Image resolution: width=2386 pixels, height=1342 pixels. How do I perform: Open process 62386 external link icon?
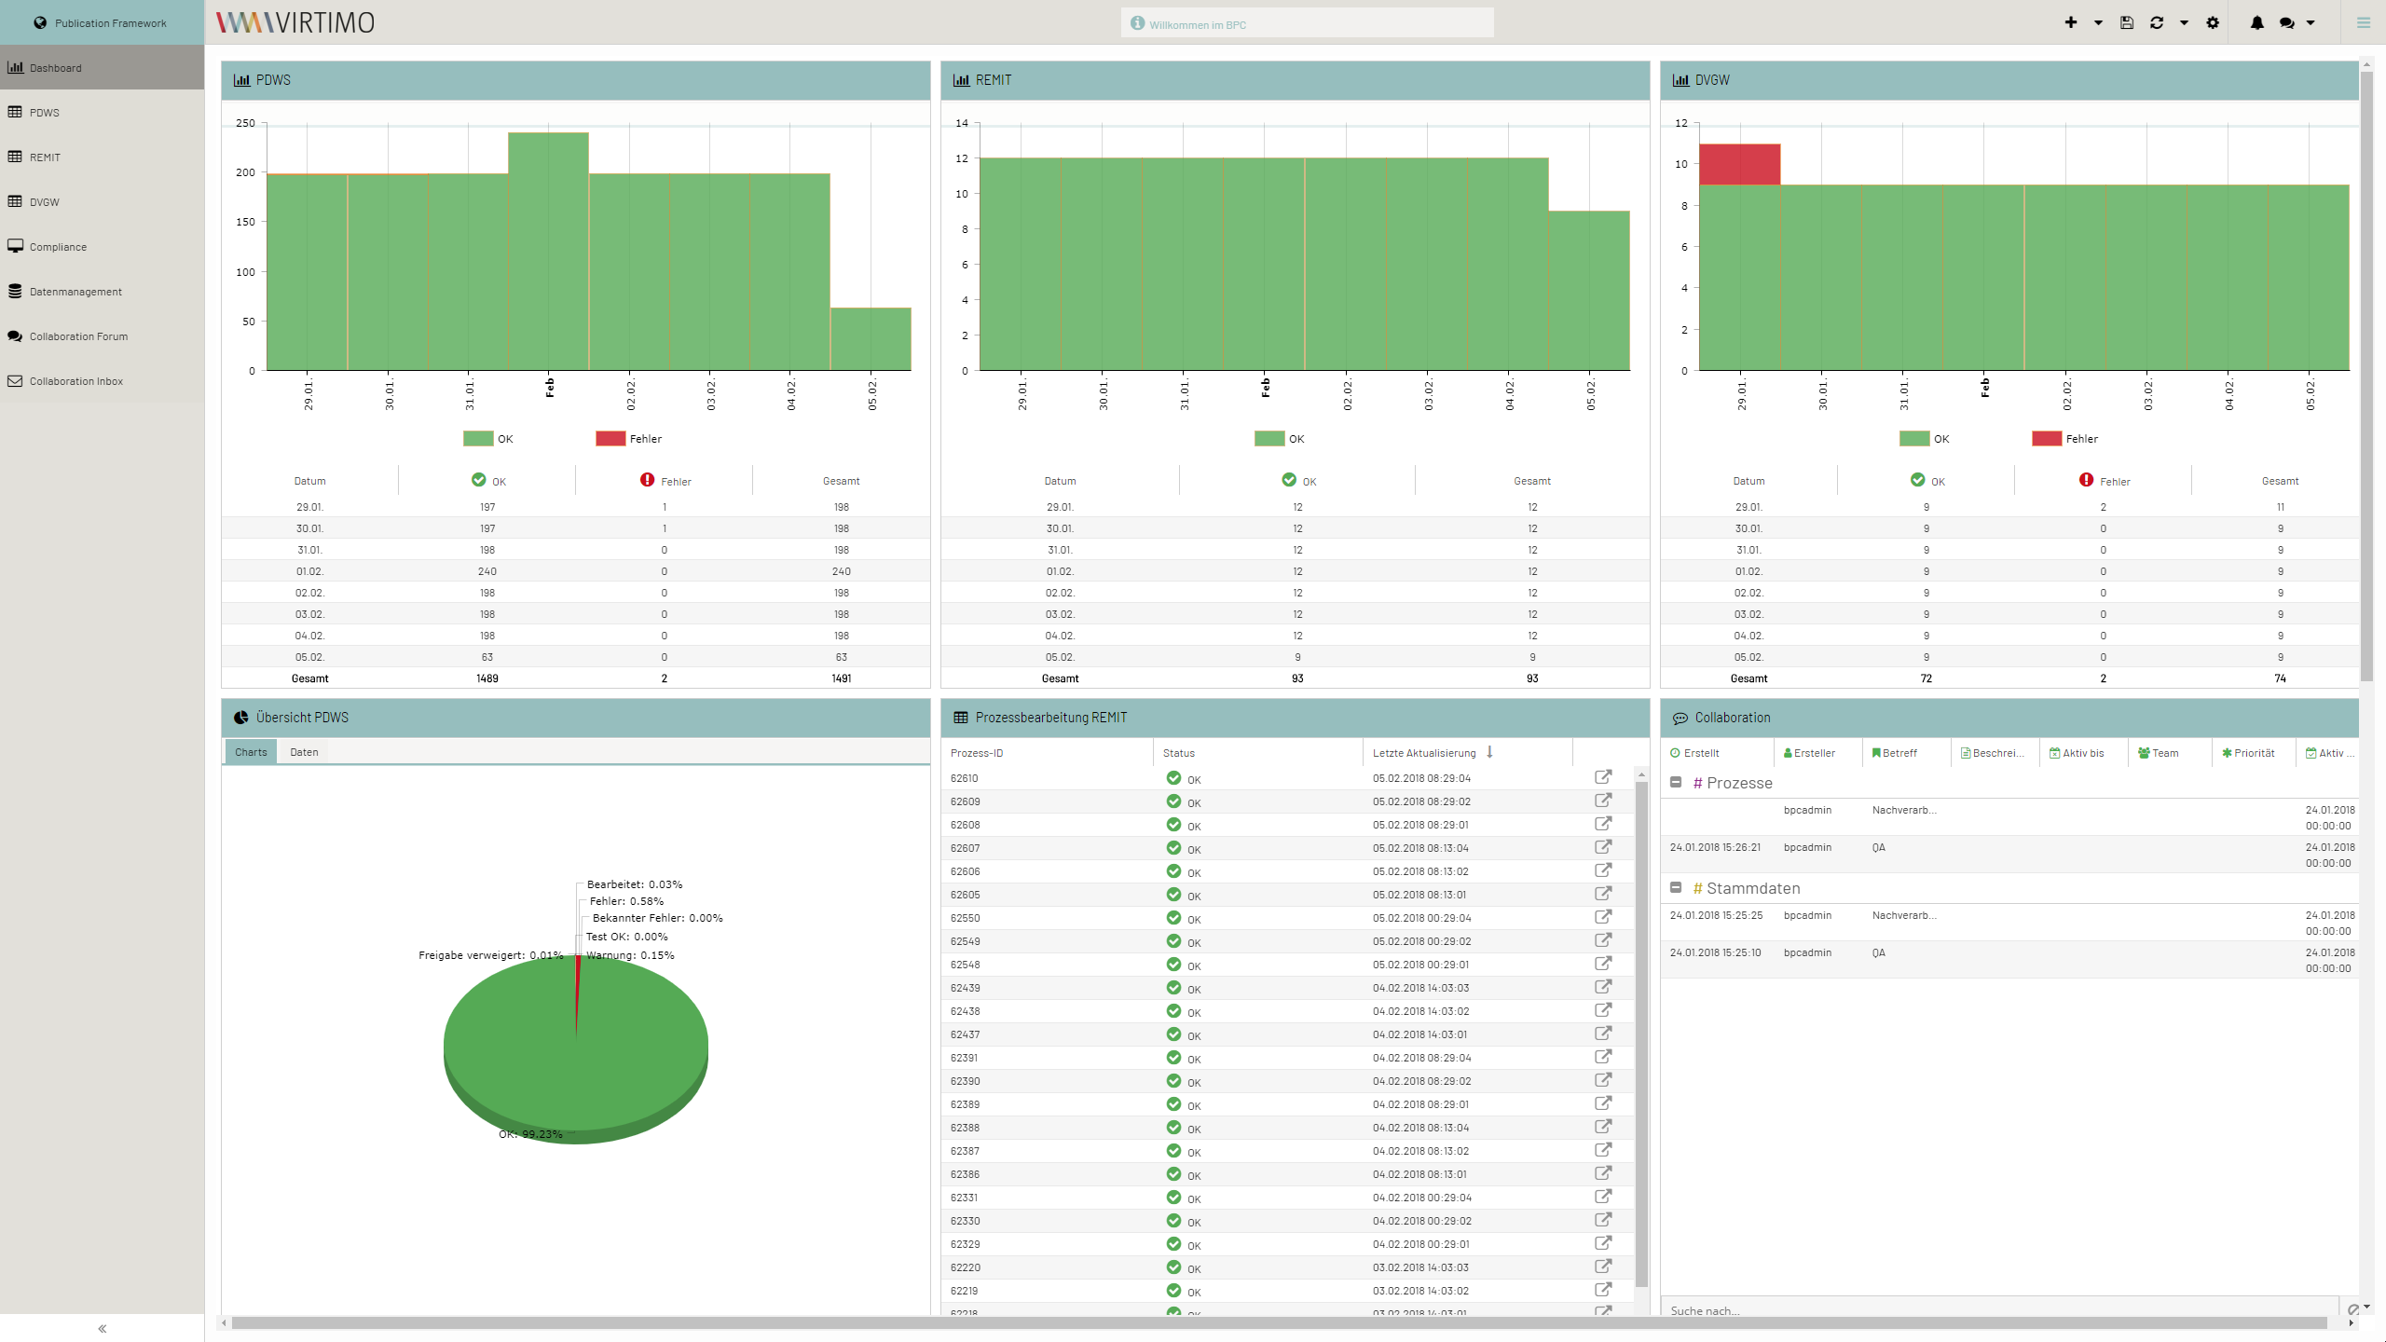(x=1603, y=1173)
